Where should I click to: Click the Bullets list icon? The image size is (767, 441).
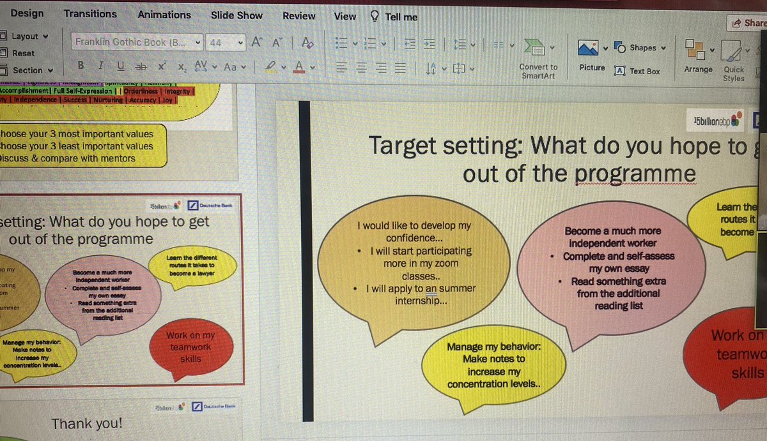[x=341, y=43]
